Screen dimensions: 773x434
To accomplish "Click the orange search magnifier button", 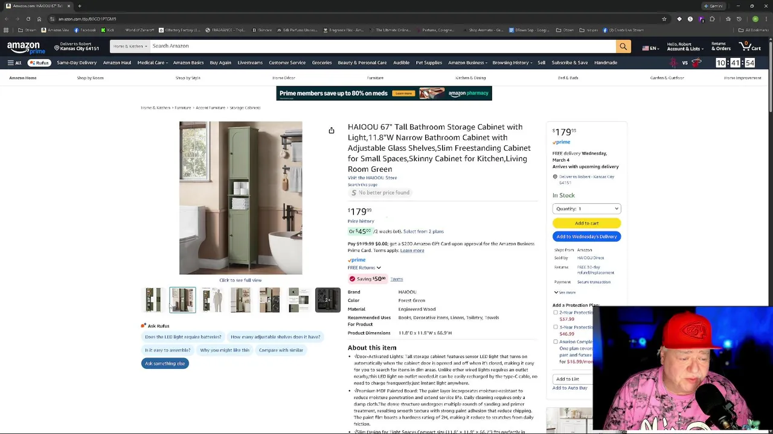I will tap(623, 46).
